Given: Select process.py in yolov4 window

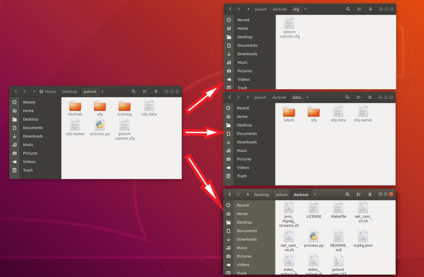Looking at the screenshot, I should pos(100,128).
